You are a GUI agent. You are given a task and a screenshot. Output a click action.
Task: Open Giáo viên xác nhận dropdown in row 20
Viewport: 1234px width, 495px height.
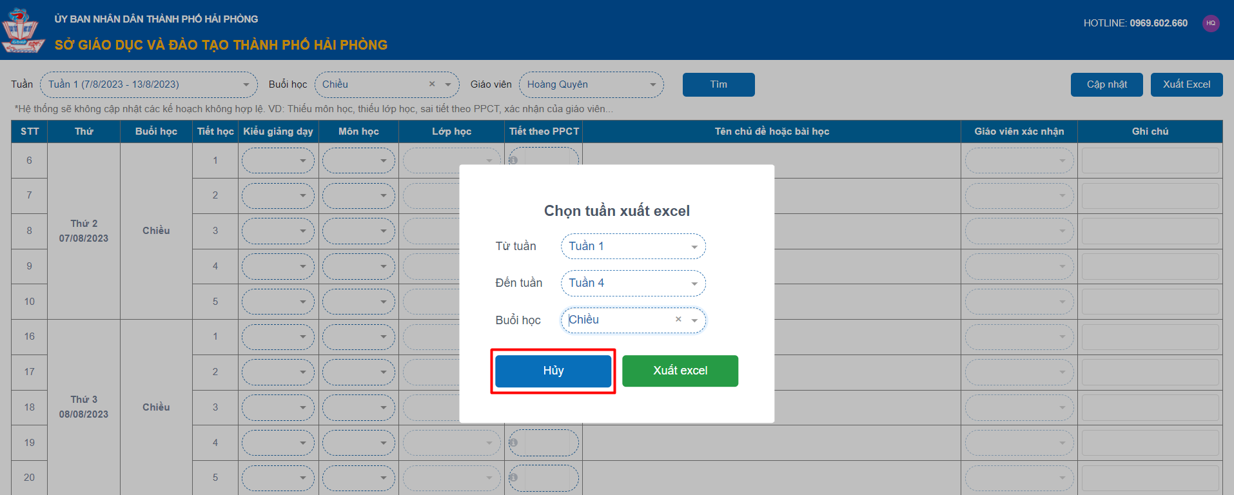coord(1019,478)
